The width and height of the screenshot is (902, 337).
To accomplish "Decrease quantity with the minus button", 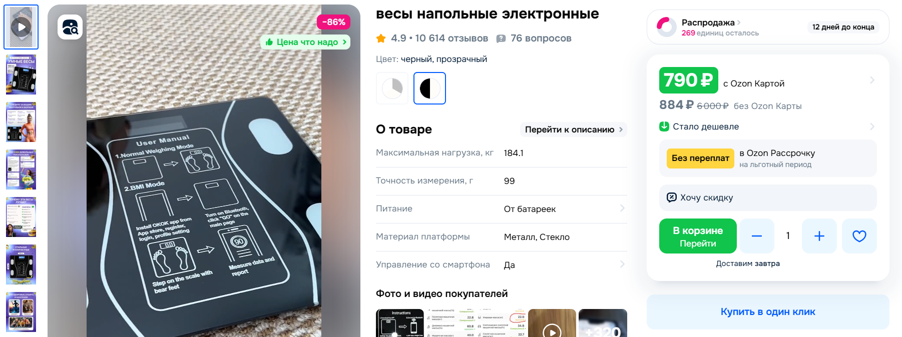I will pos(757,236).
